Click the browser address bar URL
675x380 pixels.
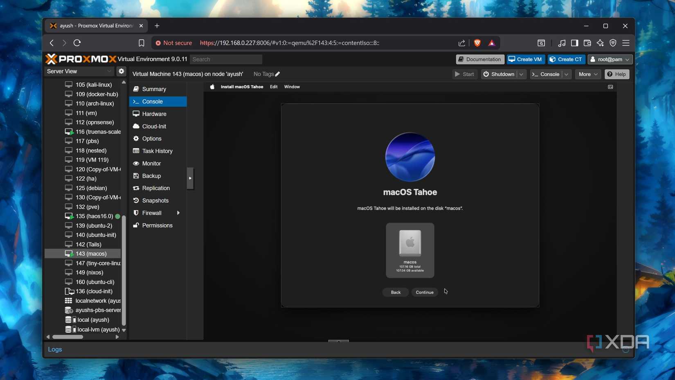(290, 43)
